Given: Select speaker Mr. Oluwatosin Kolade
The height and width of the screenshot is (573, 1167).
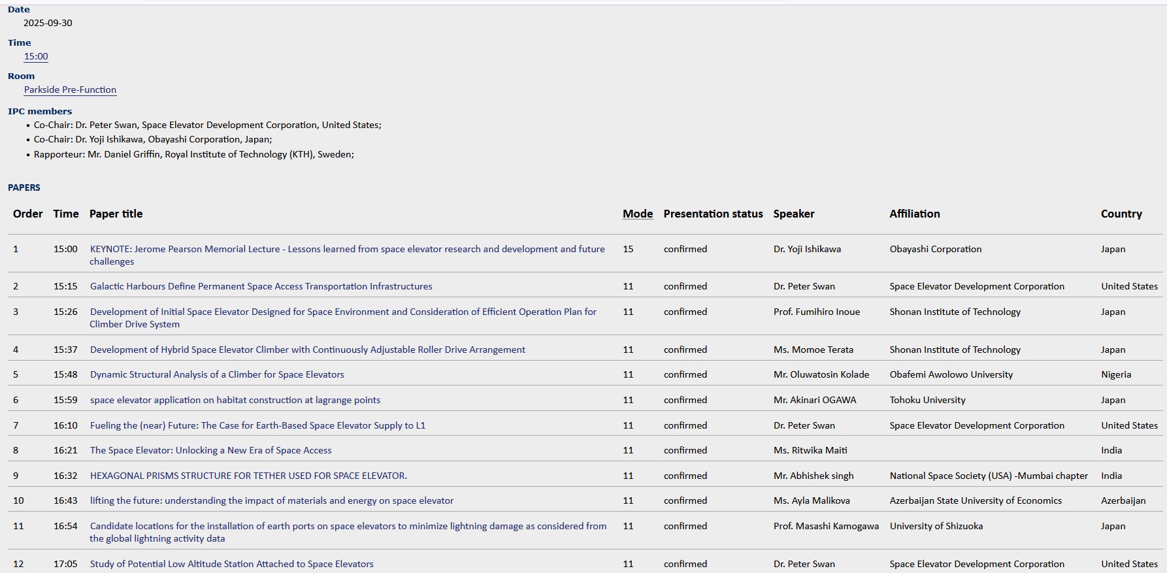Looking at the screenshot, I should point(821,374).
